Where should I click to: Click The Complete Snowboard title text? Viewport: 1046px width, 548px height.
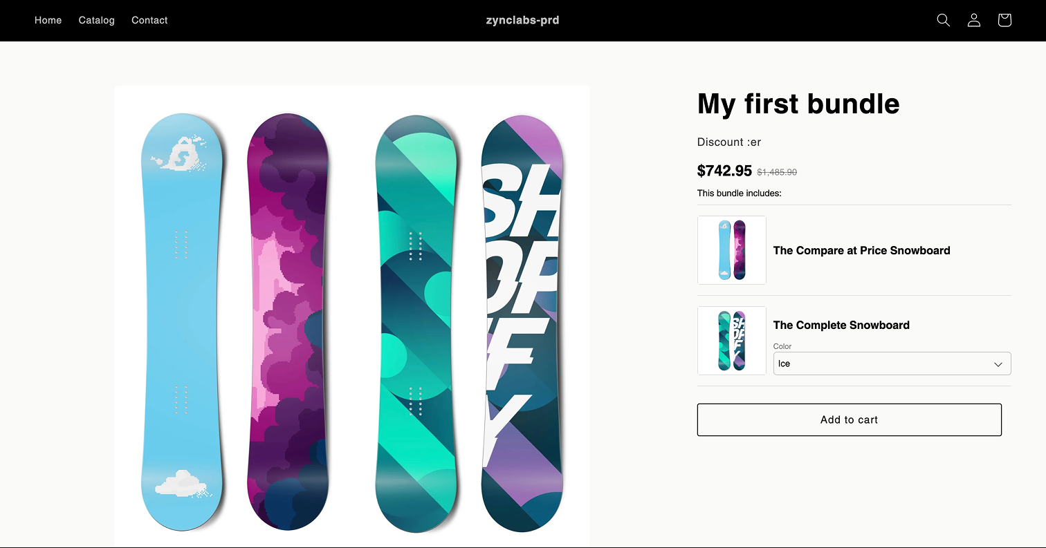(x=841, y=325)
